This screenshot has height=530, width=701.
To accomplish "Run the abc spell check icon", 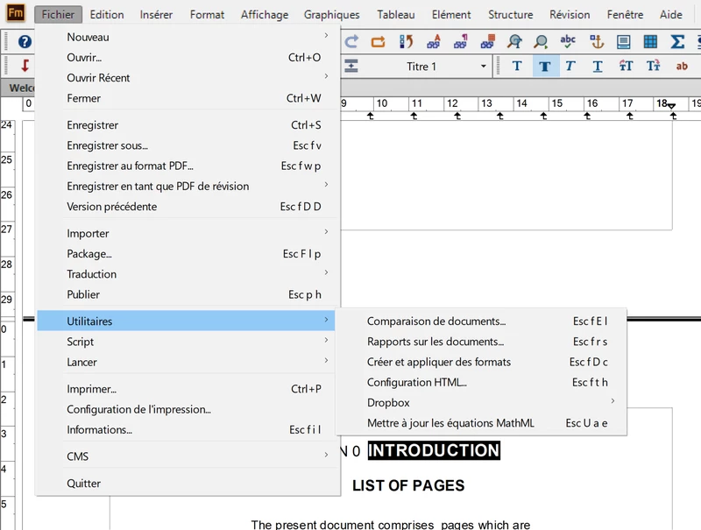I will point(568,41).
